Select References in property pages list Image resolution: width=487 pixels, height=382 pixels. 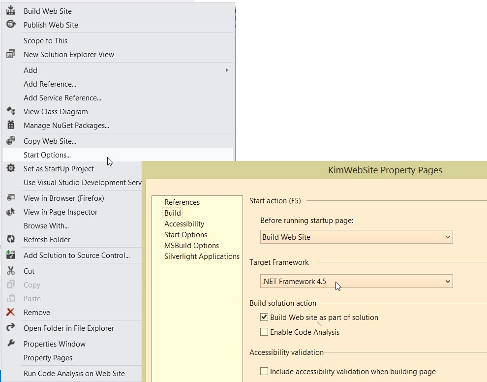point(182,202)
